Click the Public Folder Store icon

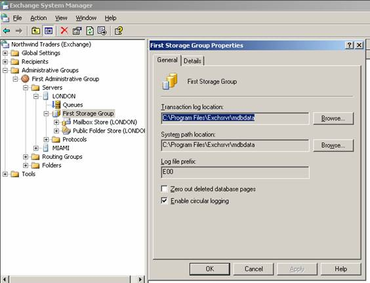pyautogui.click(x=66, y=131)
